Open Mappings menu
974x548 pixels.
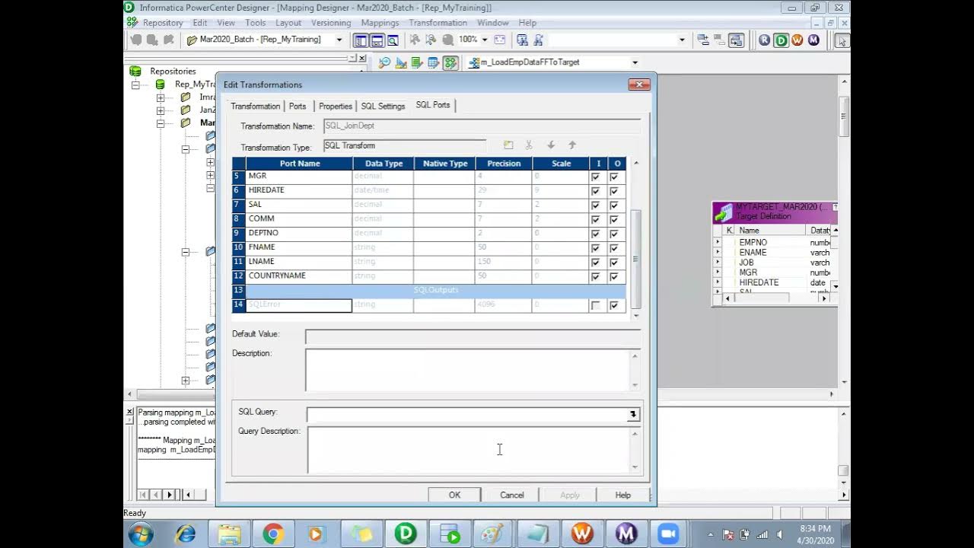point(380,23)
